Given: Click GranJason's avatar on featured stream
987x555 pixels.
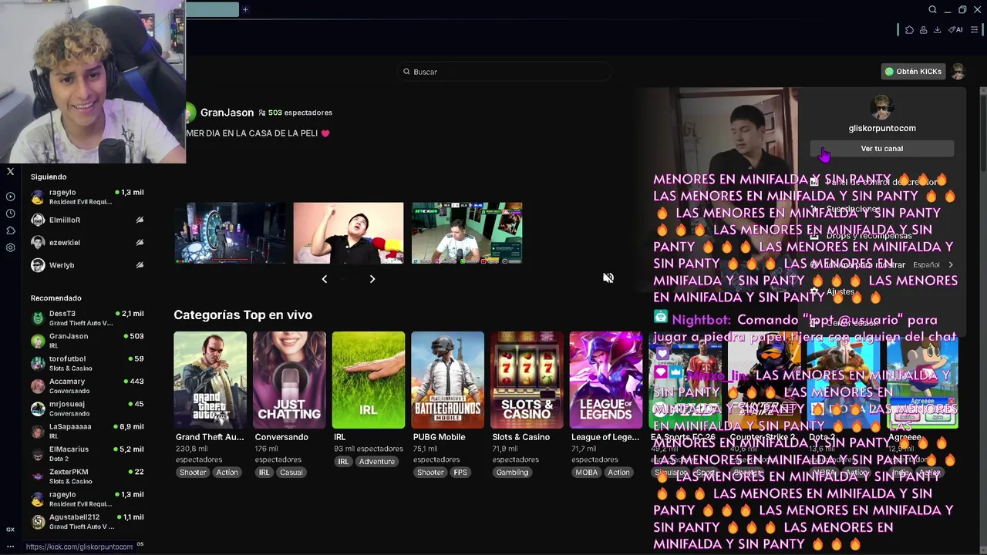Looking at the screenshot, I should click(190, 113).
